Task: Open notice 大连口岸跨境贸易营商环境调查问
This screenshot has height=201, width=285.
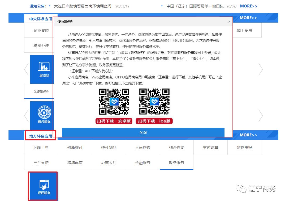Action: click(83, 6)
